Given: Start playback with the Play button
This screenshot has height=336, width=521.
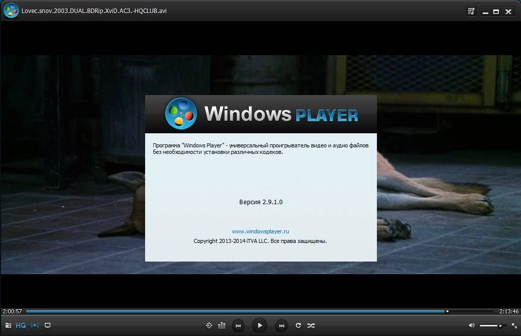Looking at the screenshot, I should (260, 325).
